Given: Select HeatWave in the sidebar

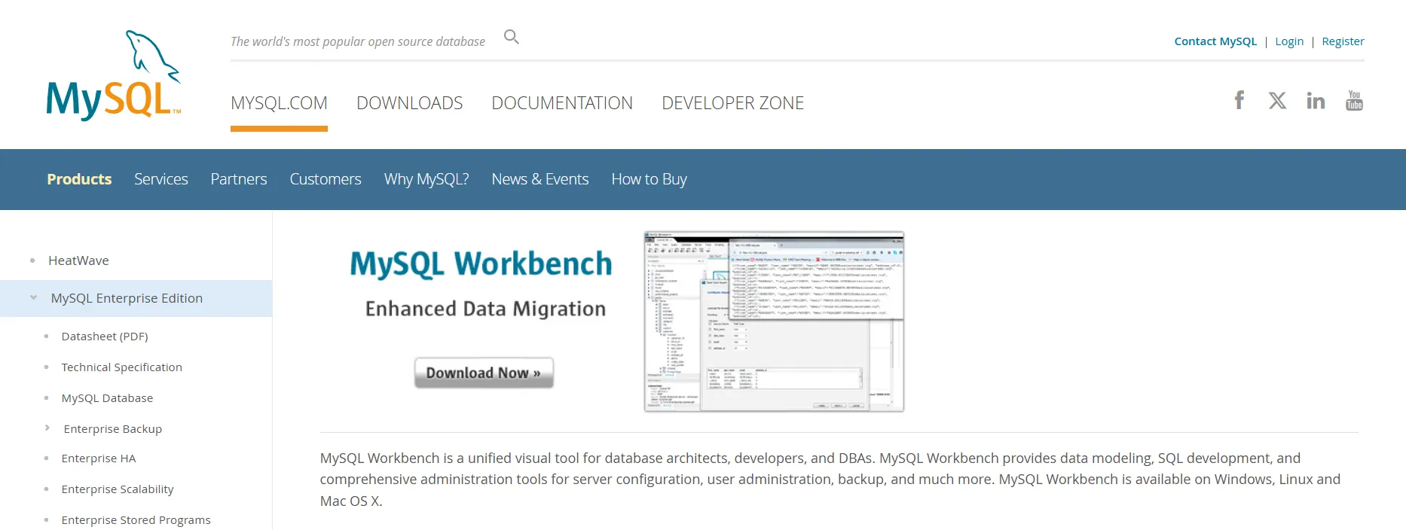Looking at the screenshot, I should [78, 260].
